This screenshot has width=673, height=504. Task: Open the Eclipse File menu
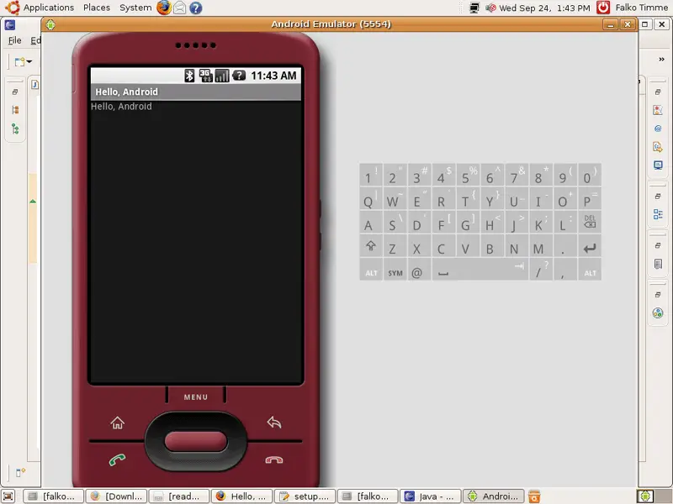click(x=14, y=40)
